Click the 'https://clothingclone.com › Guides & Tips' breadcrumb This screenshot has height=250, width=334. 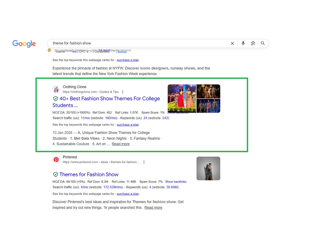click(91, 92)
